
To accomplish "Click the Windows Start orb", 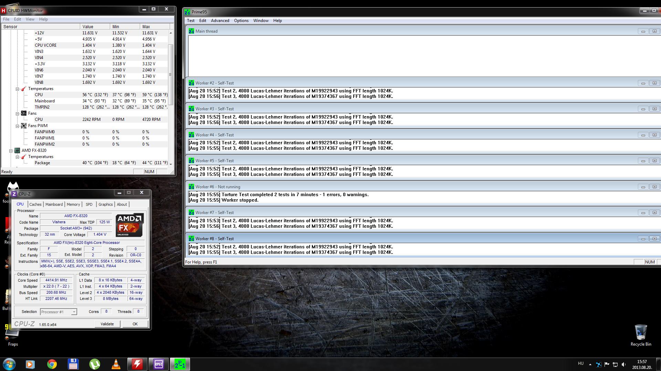I will tap(9, 364).
